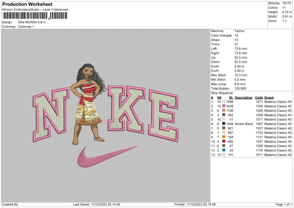Viewport: 294px width, 208px height.
Task: Click the "N#" column header
Action: tap(219, 98)
